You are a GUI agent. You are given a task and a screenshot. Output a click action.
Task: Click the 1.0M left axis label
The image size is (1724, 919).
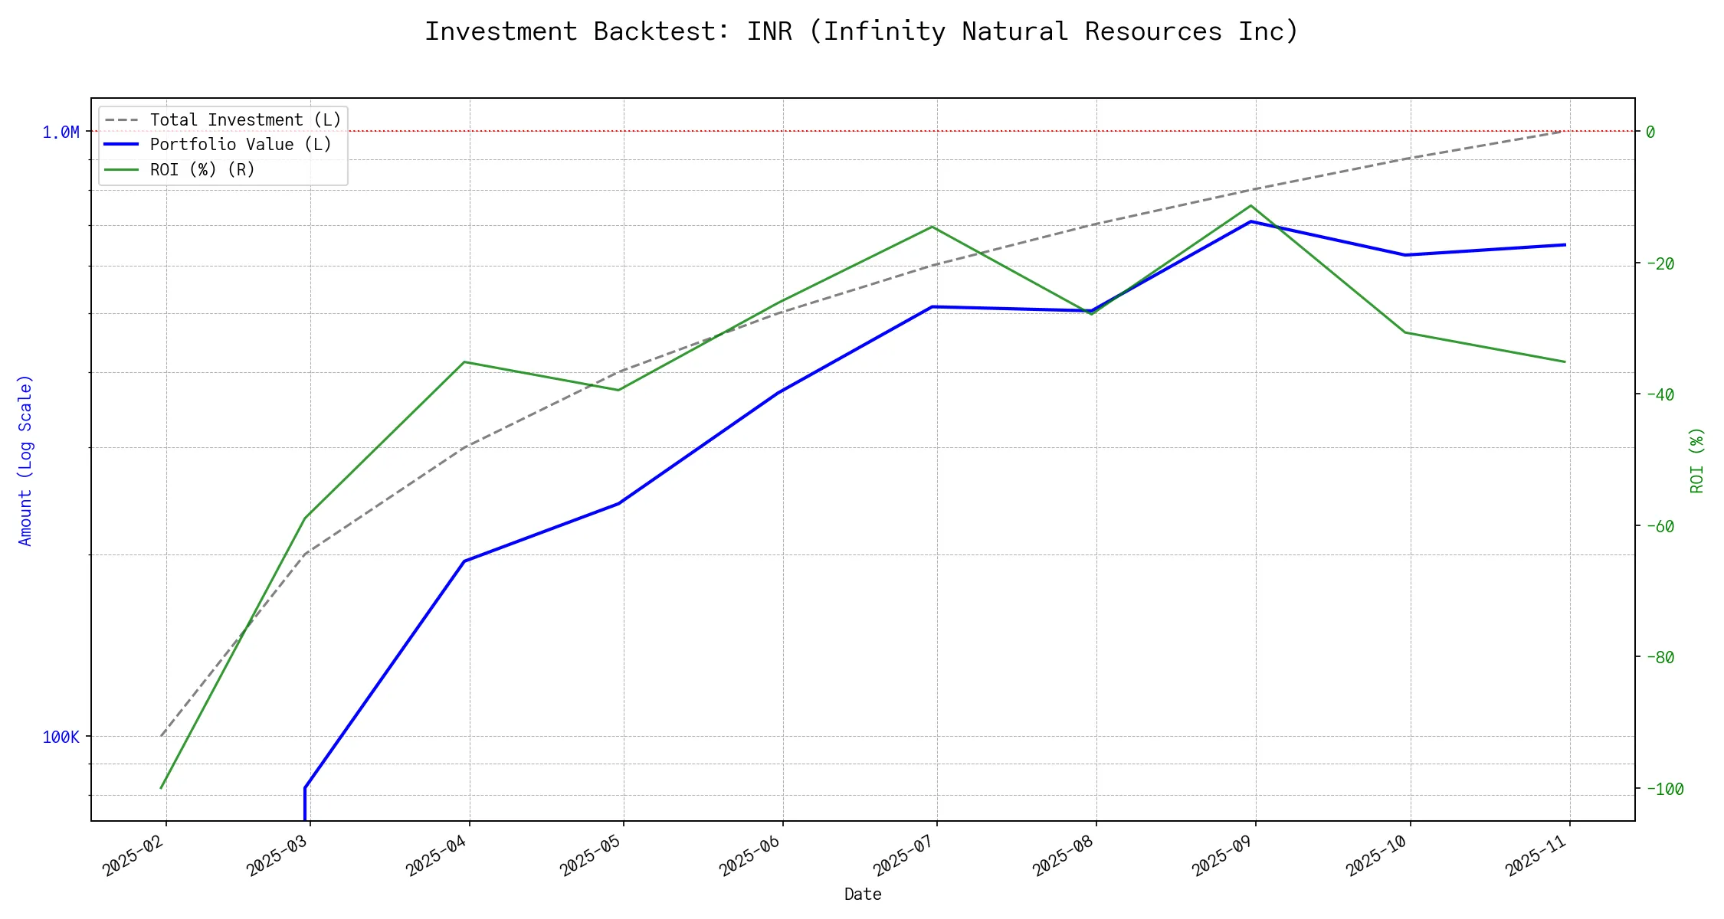(x=61, y=132)
